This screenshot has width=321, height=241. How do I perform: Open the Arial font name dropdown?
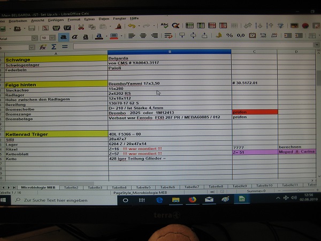[x=35, y=38]
